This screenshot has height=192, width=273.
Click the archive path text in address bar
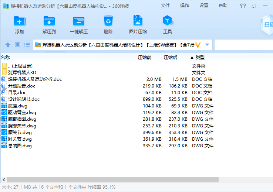(118, 45)
